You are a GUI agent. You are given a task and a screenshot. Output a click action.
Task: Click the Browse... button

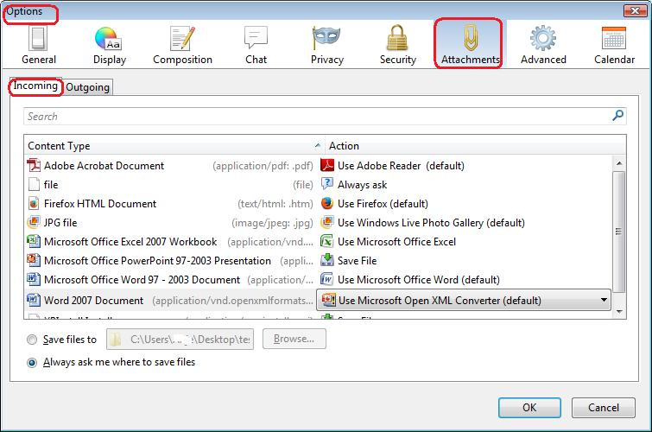click(294, 339)
